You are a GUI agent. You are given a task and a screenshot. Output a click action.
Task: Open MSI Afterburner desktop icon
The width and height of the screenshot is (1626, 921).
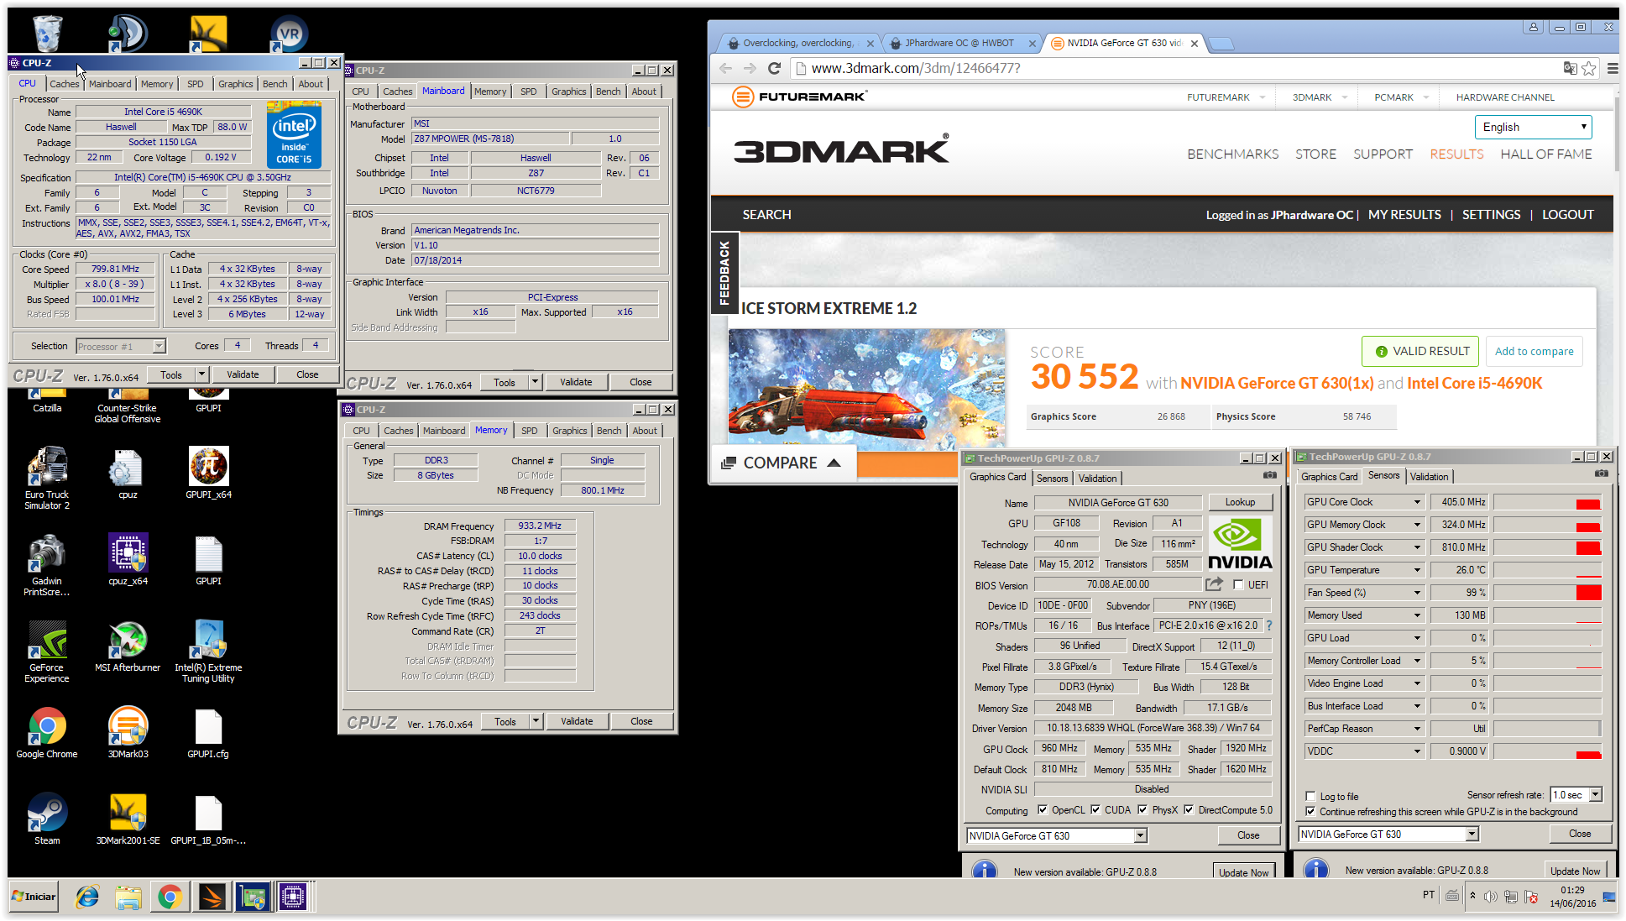click(x=128, y=646)
